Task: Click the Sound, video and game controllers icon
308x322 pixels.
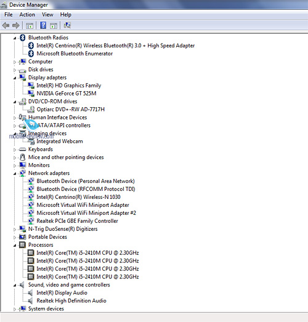Action: (x=22, y=285)
